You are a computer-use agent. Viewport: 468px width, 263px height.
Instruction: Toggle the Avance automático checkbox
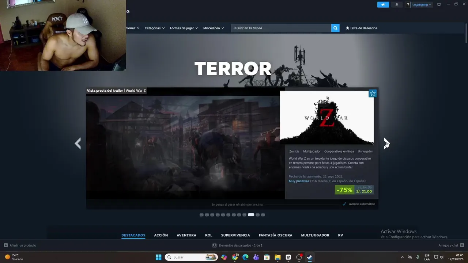[x=344, y=204]
